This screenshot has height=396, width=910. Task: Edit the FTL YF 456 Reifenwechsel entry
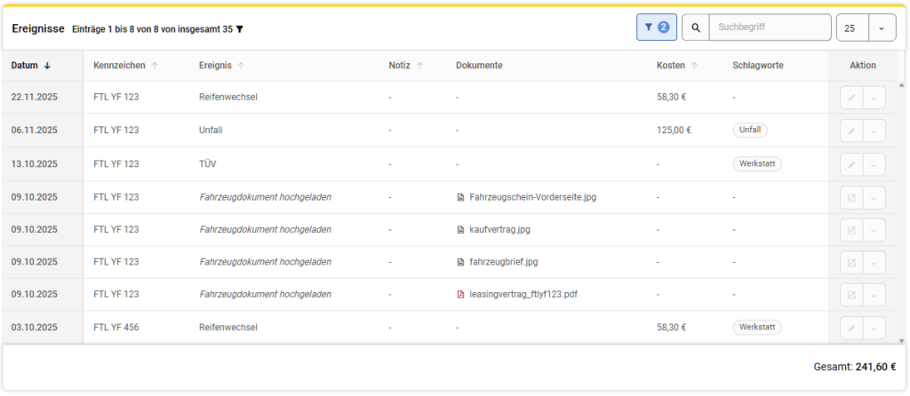pos(851,328)
